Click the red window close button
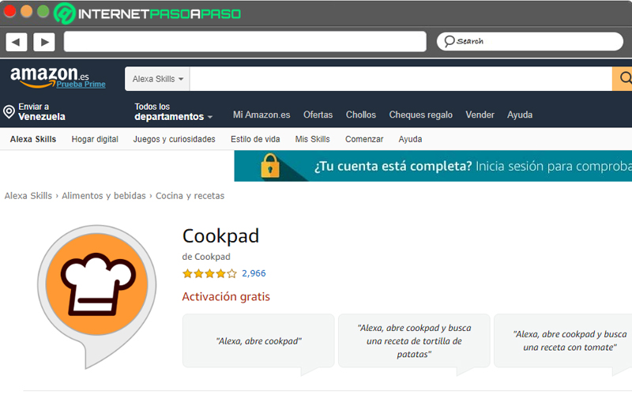632x395 pixels. (9, 11)
